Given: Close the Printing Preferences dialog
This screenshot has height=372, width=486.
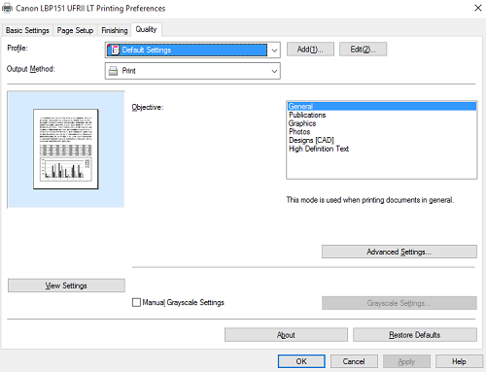Looking at the screenshot, I should 478,8.
